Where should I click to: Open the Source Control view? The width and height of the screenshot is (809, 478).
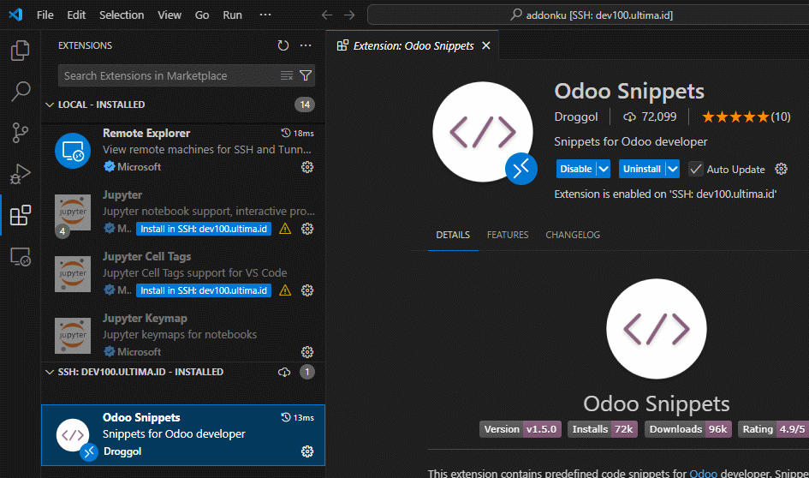click(21, 133)
